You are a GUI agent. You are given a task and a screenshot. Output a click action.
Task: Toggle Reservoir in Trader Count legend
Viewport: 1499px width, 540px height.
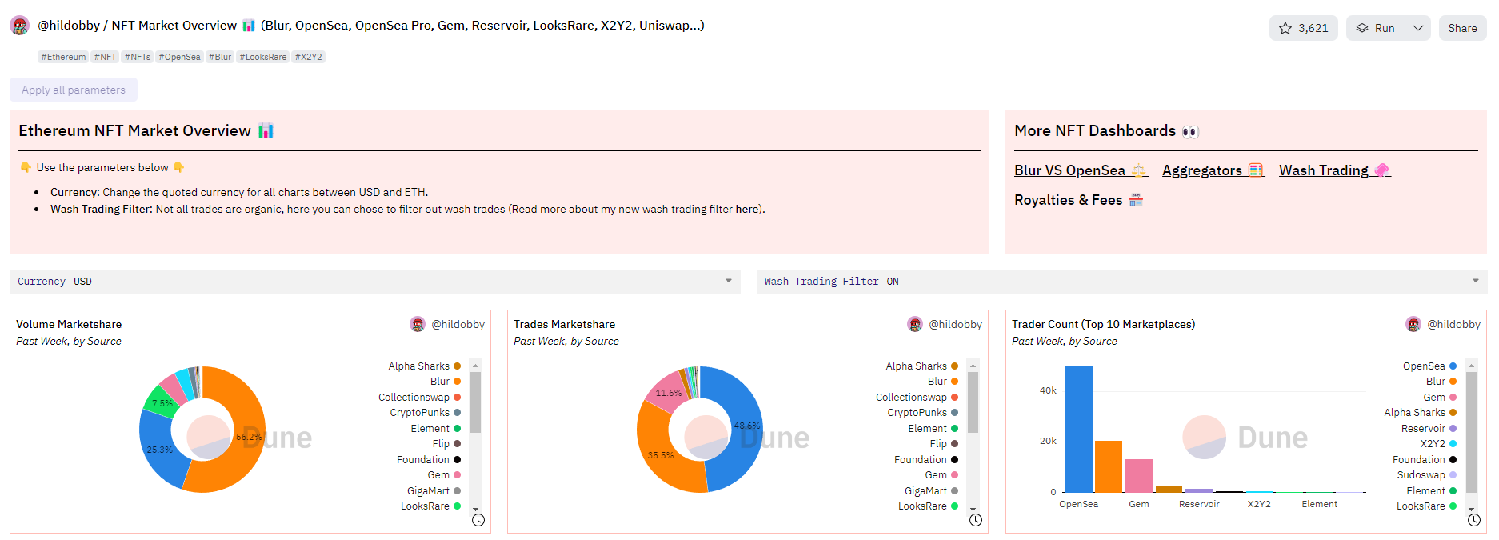click(x=1429, y=429)
